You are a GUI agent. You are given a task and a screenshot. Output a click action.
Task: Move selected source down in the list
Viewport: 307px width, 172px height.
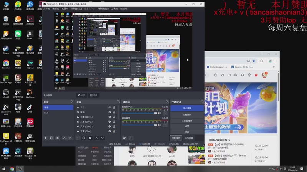pyautogui.click(x=102, y=138)
